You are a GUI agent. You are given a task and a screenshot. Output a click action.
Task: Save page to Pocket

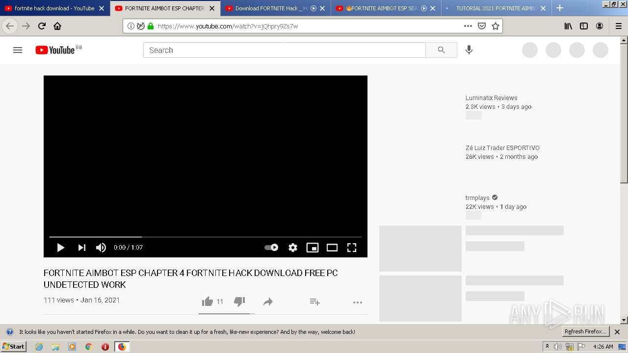[482, 26]
